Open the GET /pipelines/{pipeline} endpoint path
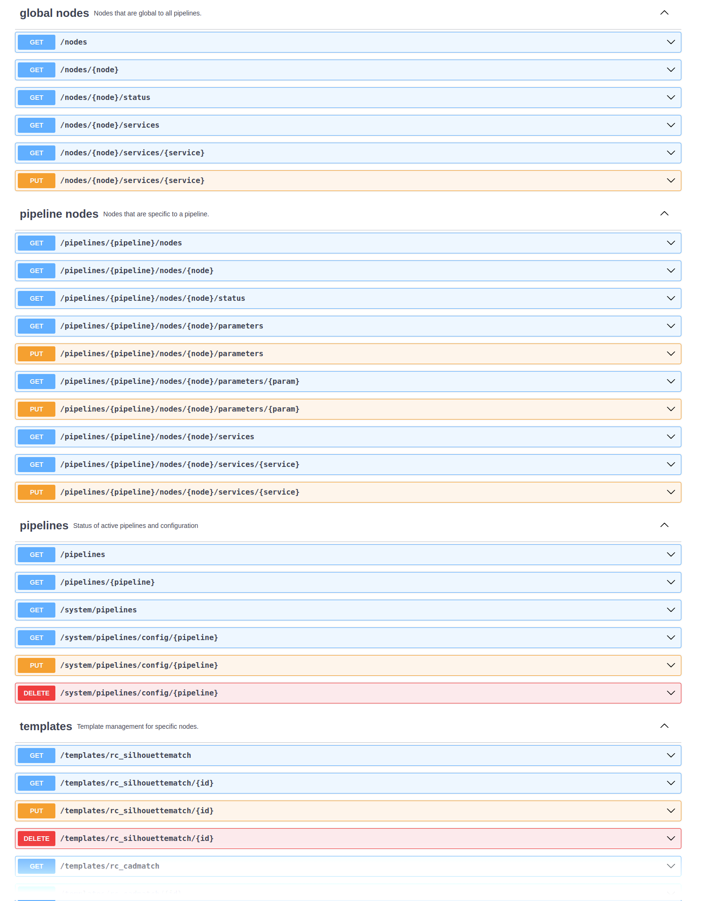The image size is (702, 901). (107, 582)
